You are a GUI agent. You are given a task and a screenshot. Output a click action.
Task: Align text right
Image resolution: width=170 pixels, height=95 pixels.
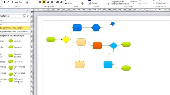48,2
